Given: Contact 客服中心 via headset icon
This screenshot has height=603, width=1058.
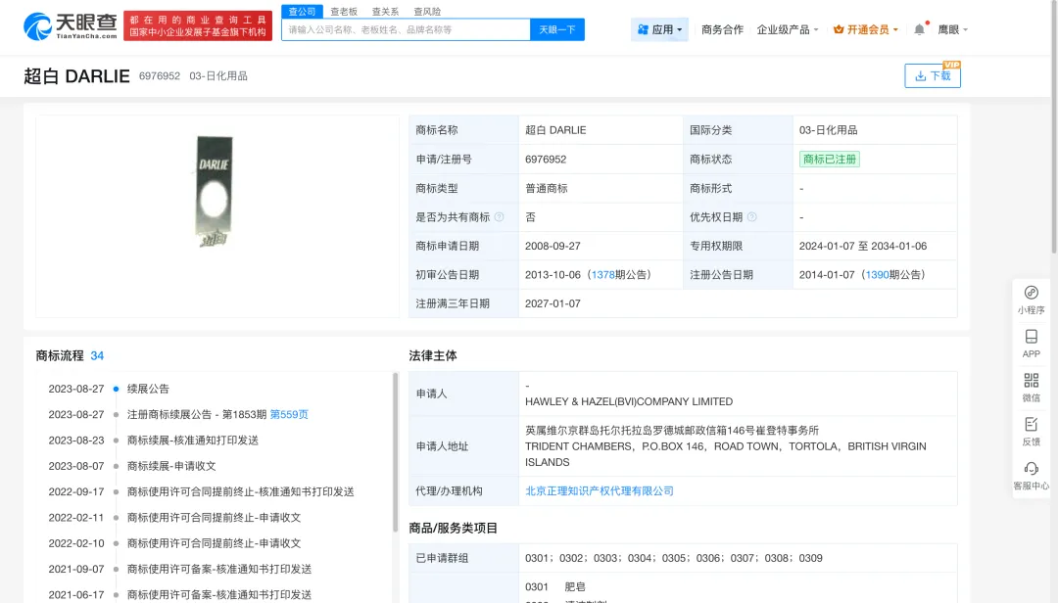Looking at the screenshot, I should click(1031, 469).
